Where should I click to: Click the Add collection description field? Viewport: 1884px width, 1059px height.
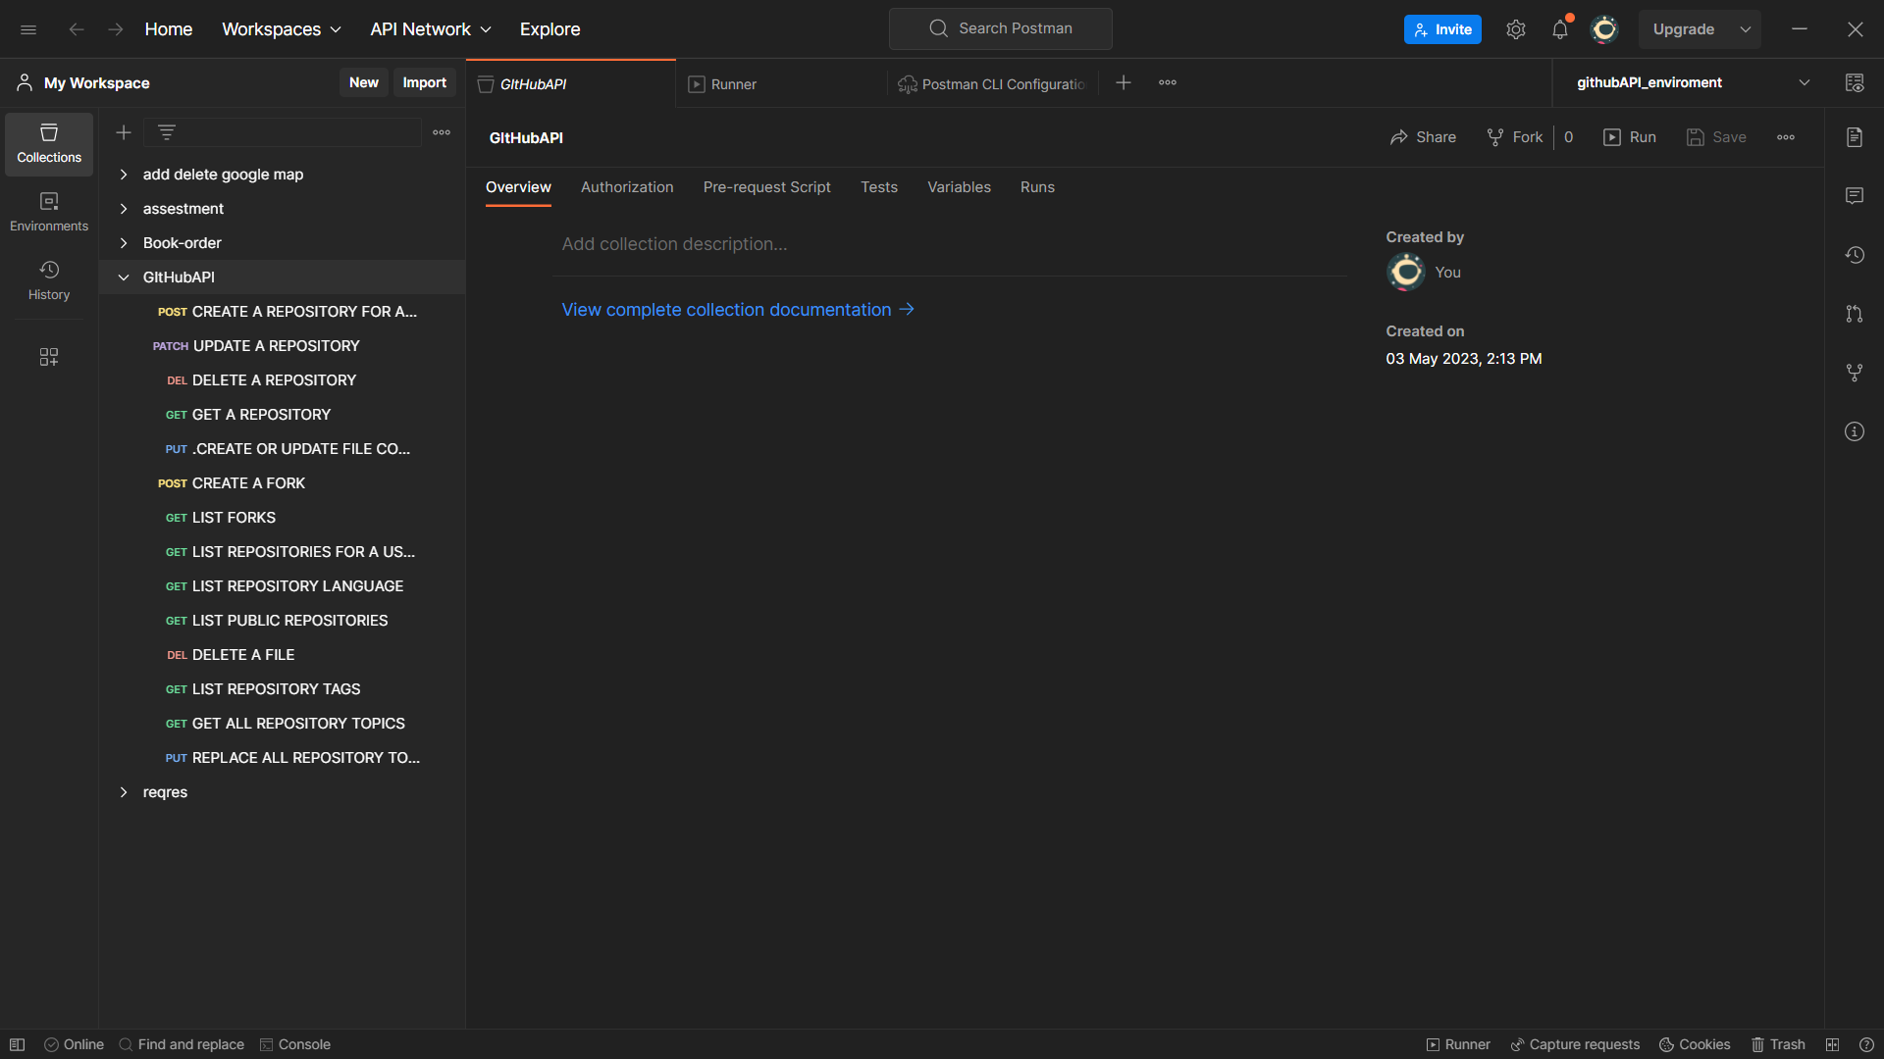pos(950,244)
